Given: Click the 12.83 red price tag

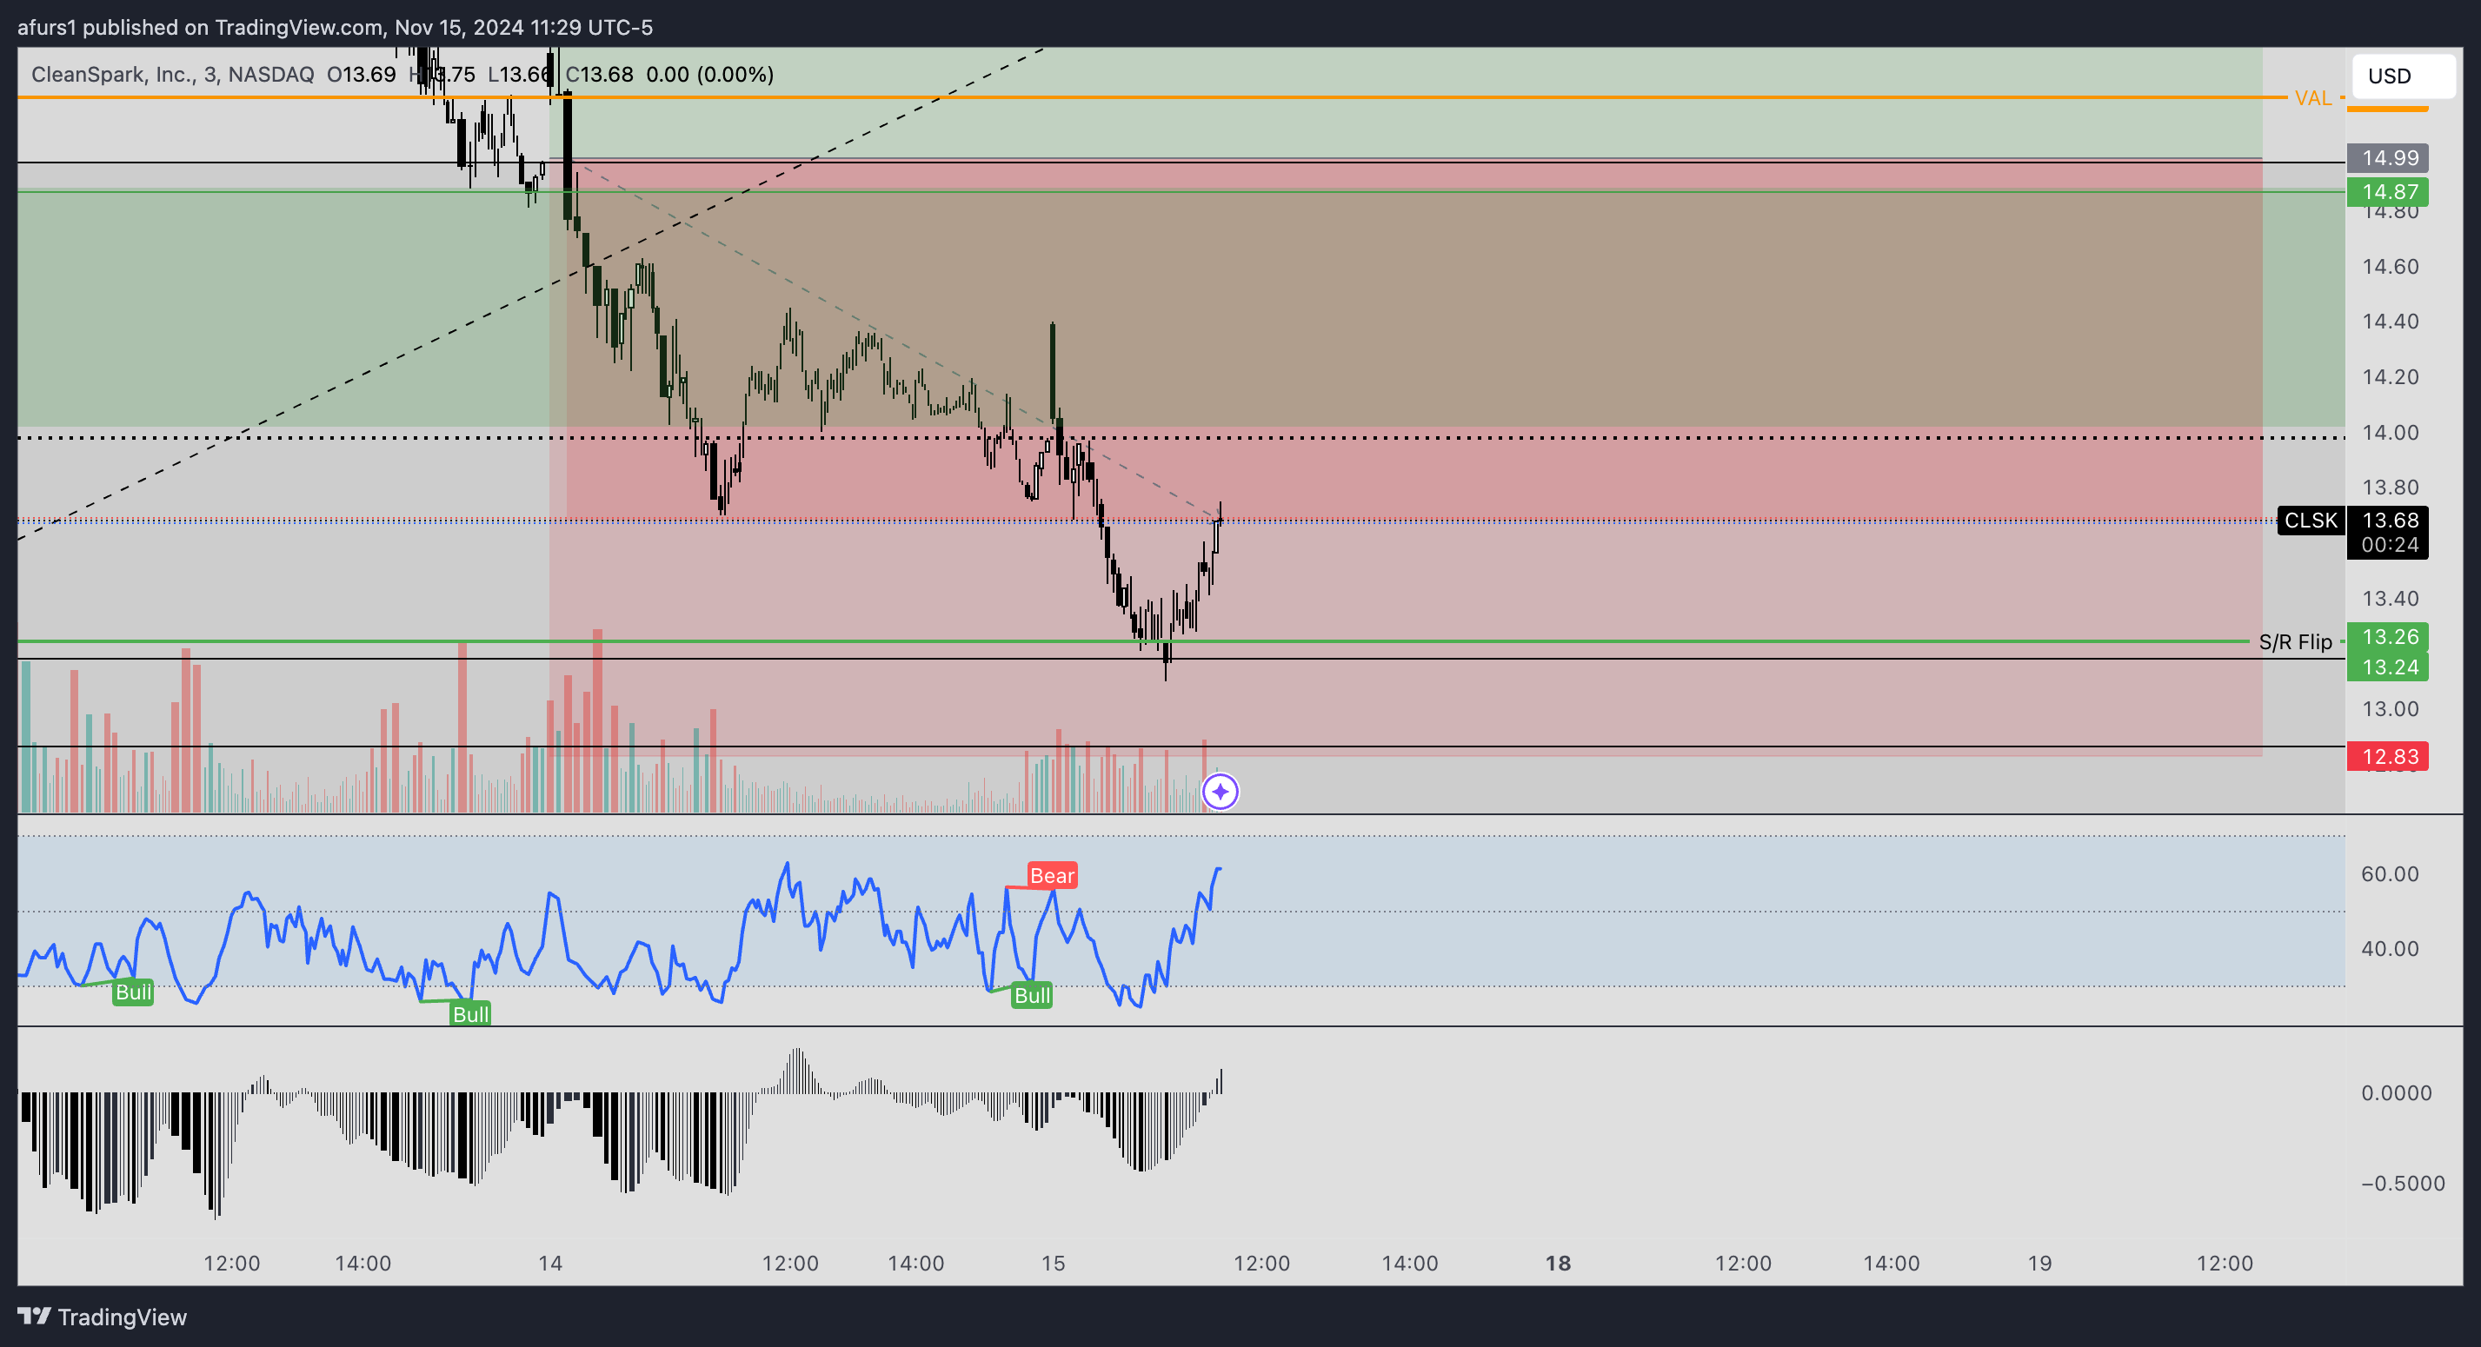Looking at the screenshot, I should [x=2388, y=756].
